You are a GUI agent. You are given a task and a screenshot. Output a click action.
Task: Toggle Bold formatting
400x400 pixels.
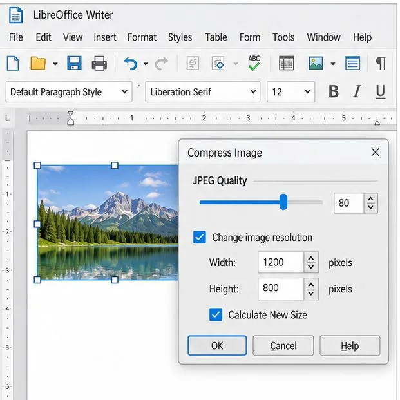point(334,91)
